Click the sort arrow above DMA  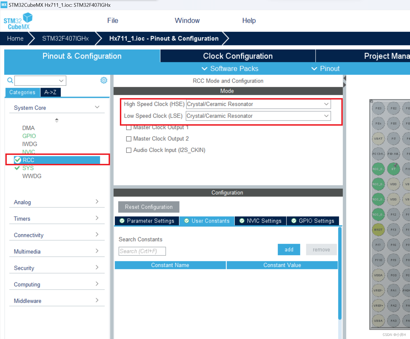(57, 120)
